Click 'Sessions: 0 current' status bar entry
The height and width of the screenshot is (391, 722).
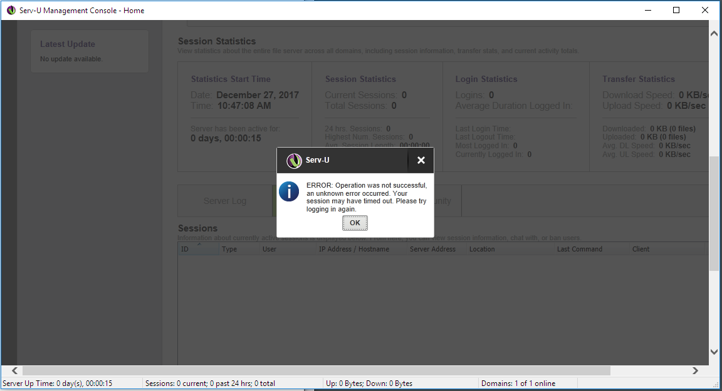point(210,383)
